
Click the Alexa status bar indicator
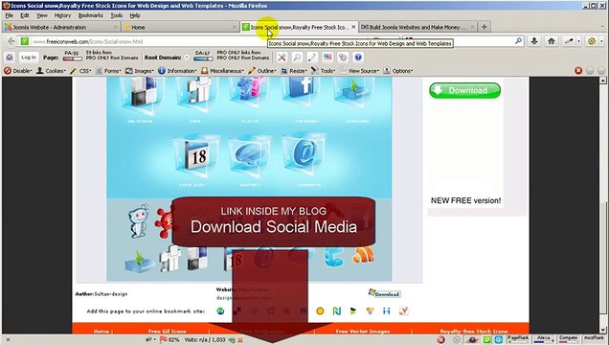(543, 339)
